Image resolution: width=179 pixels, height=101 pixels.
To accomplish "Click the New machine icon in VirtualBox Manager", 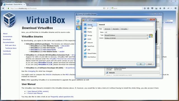I will coord(78,21).
